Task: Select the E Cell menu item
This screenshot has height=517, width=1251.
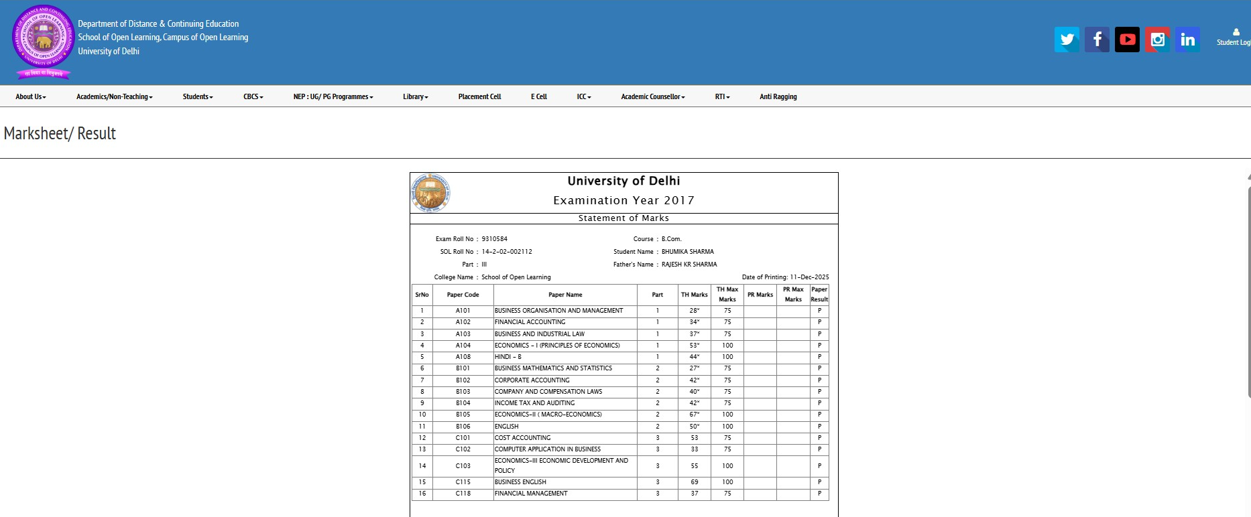Action: pyautogui.click(x=538, y=96)
